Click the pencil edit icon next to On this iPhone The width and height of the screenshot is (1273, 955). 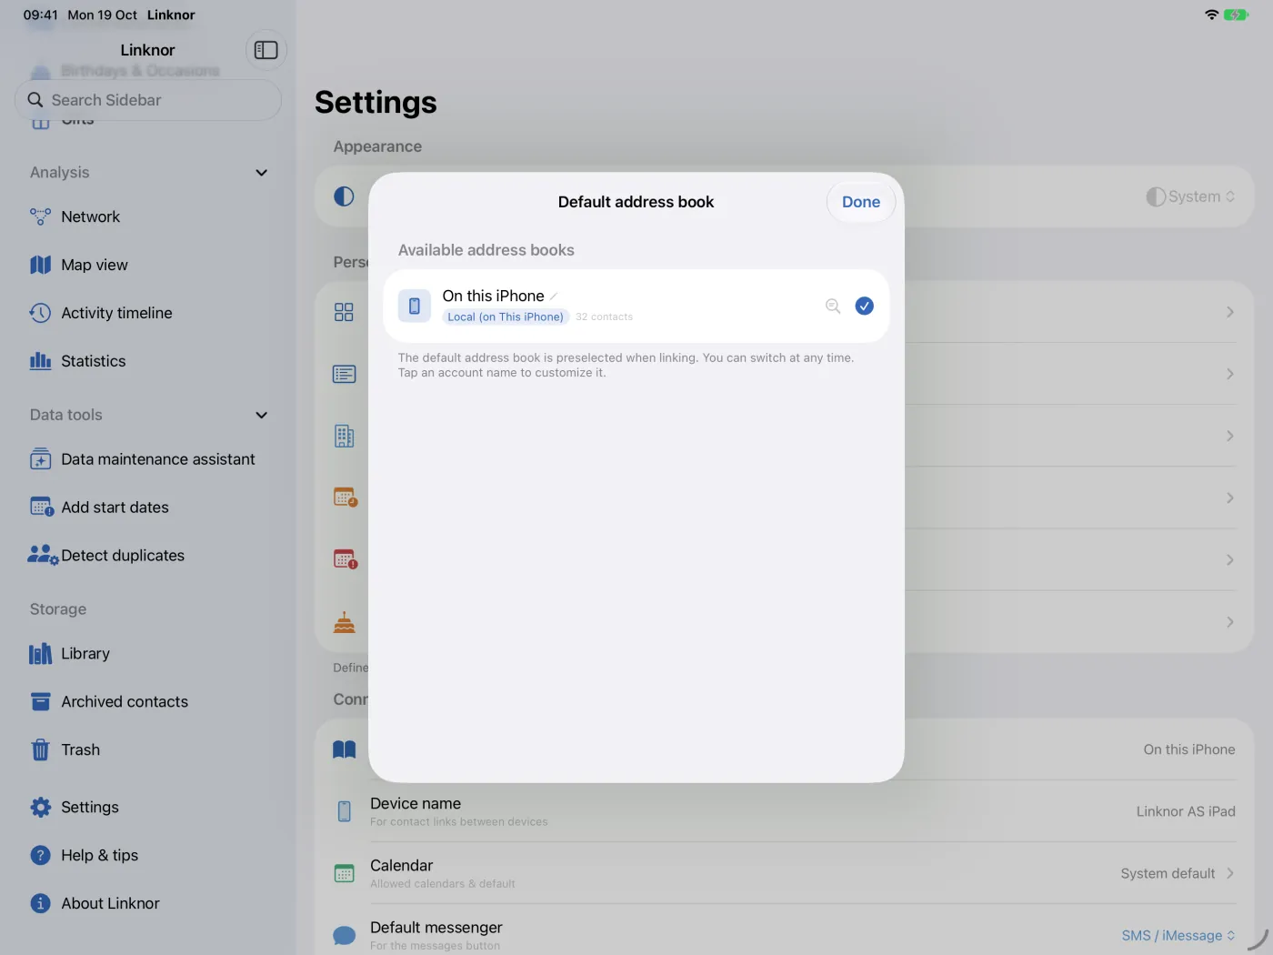[x=554, y=297]
